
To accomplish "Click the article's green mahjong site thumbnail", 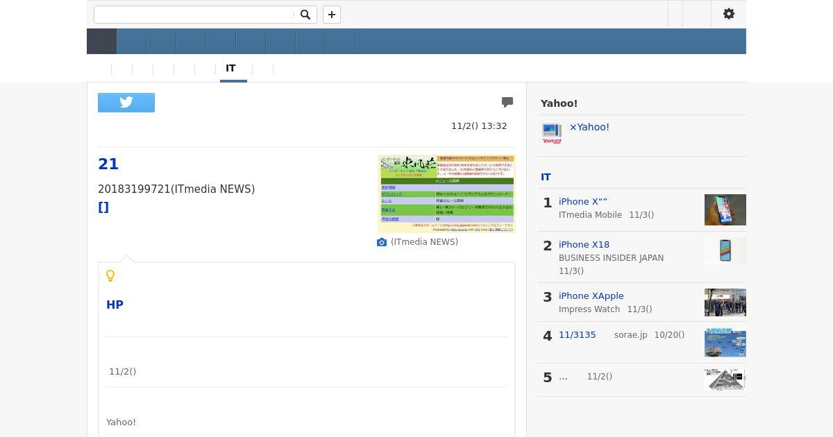I will (446, 194).
